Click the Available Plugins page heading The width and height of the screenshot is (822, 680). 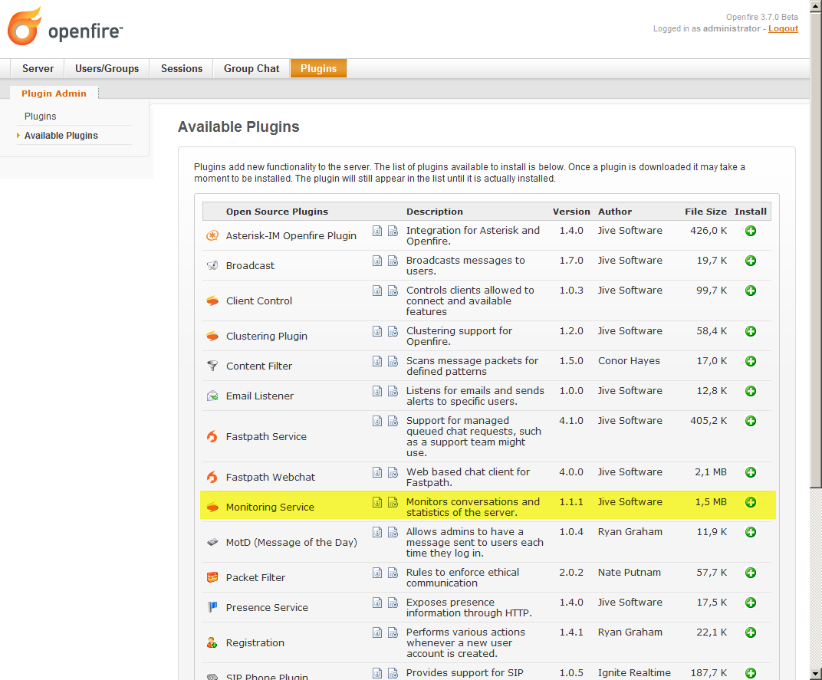click(x=238, y=127)
